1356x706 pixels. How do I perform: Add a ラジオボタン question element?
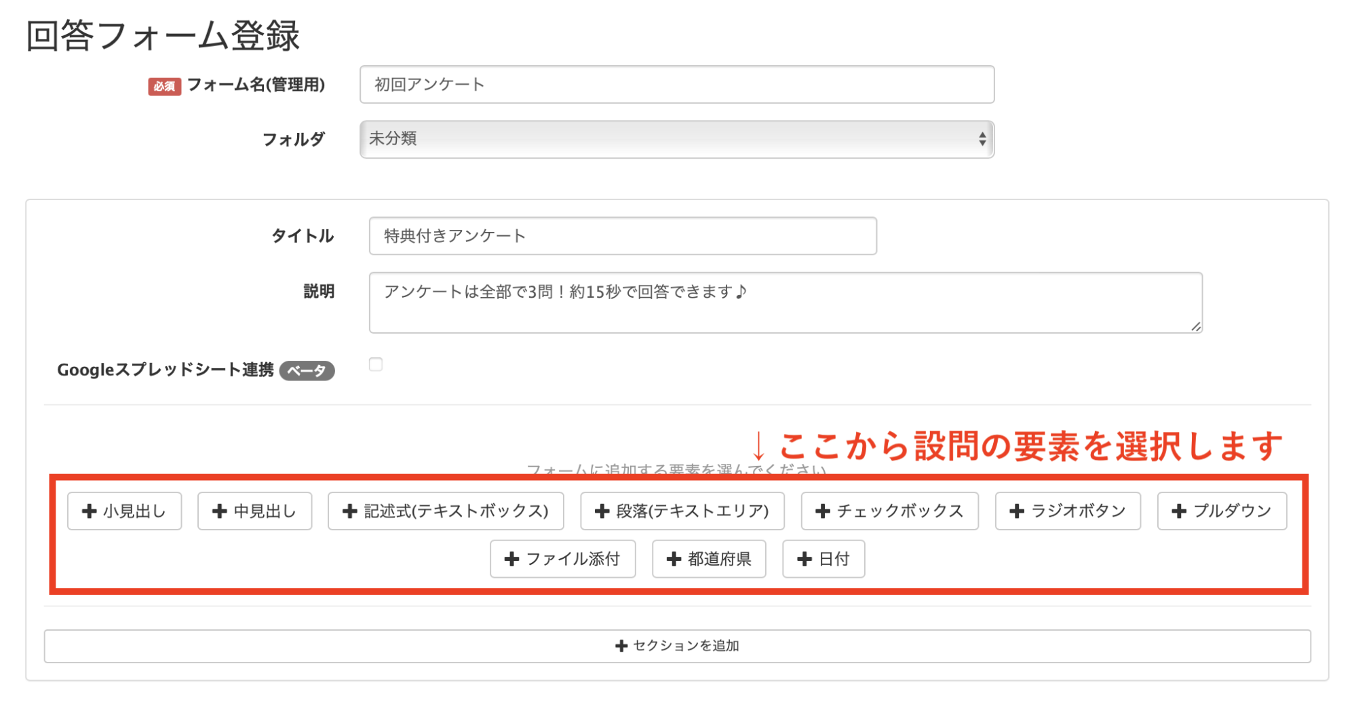(1067, 511)
